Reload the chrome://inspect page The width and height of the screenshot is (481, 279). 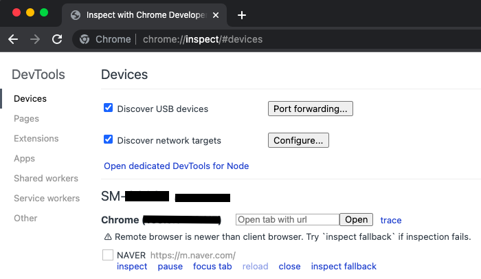pyautogui.click(x=57, y=39)
